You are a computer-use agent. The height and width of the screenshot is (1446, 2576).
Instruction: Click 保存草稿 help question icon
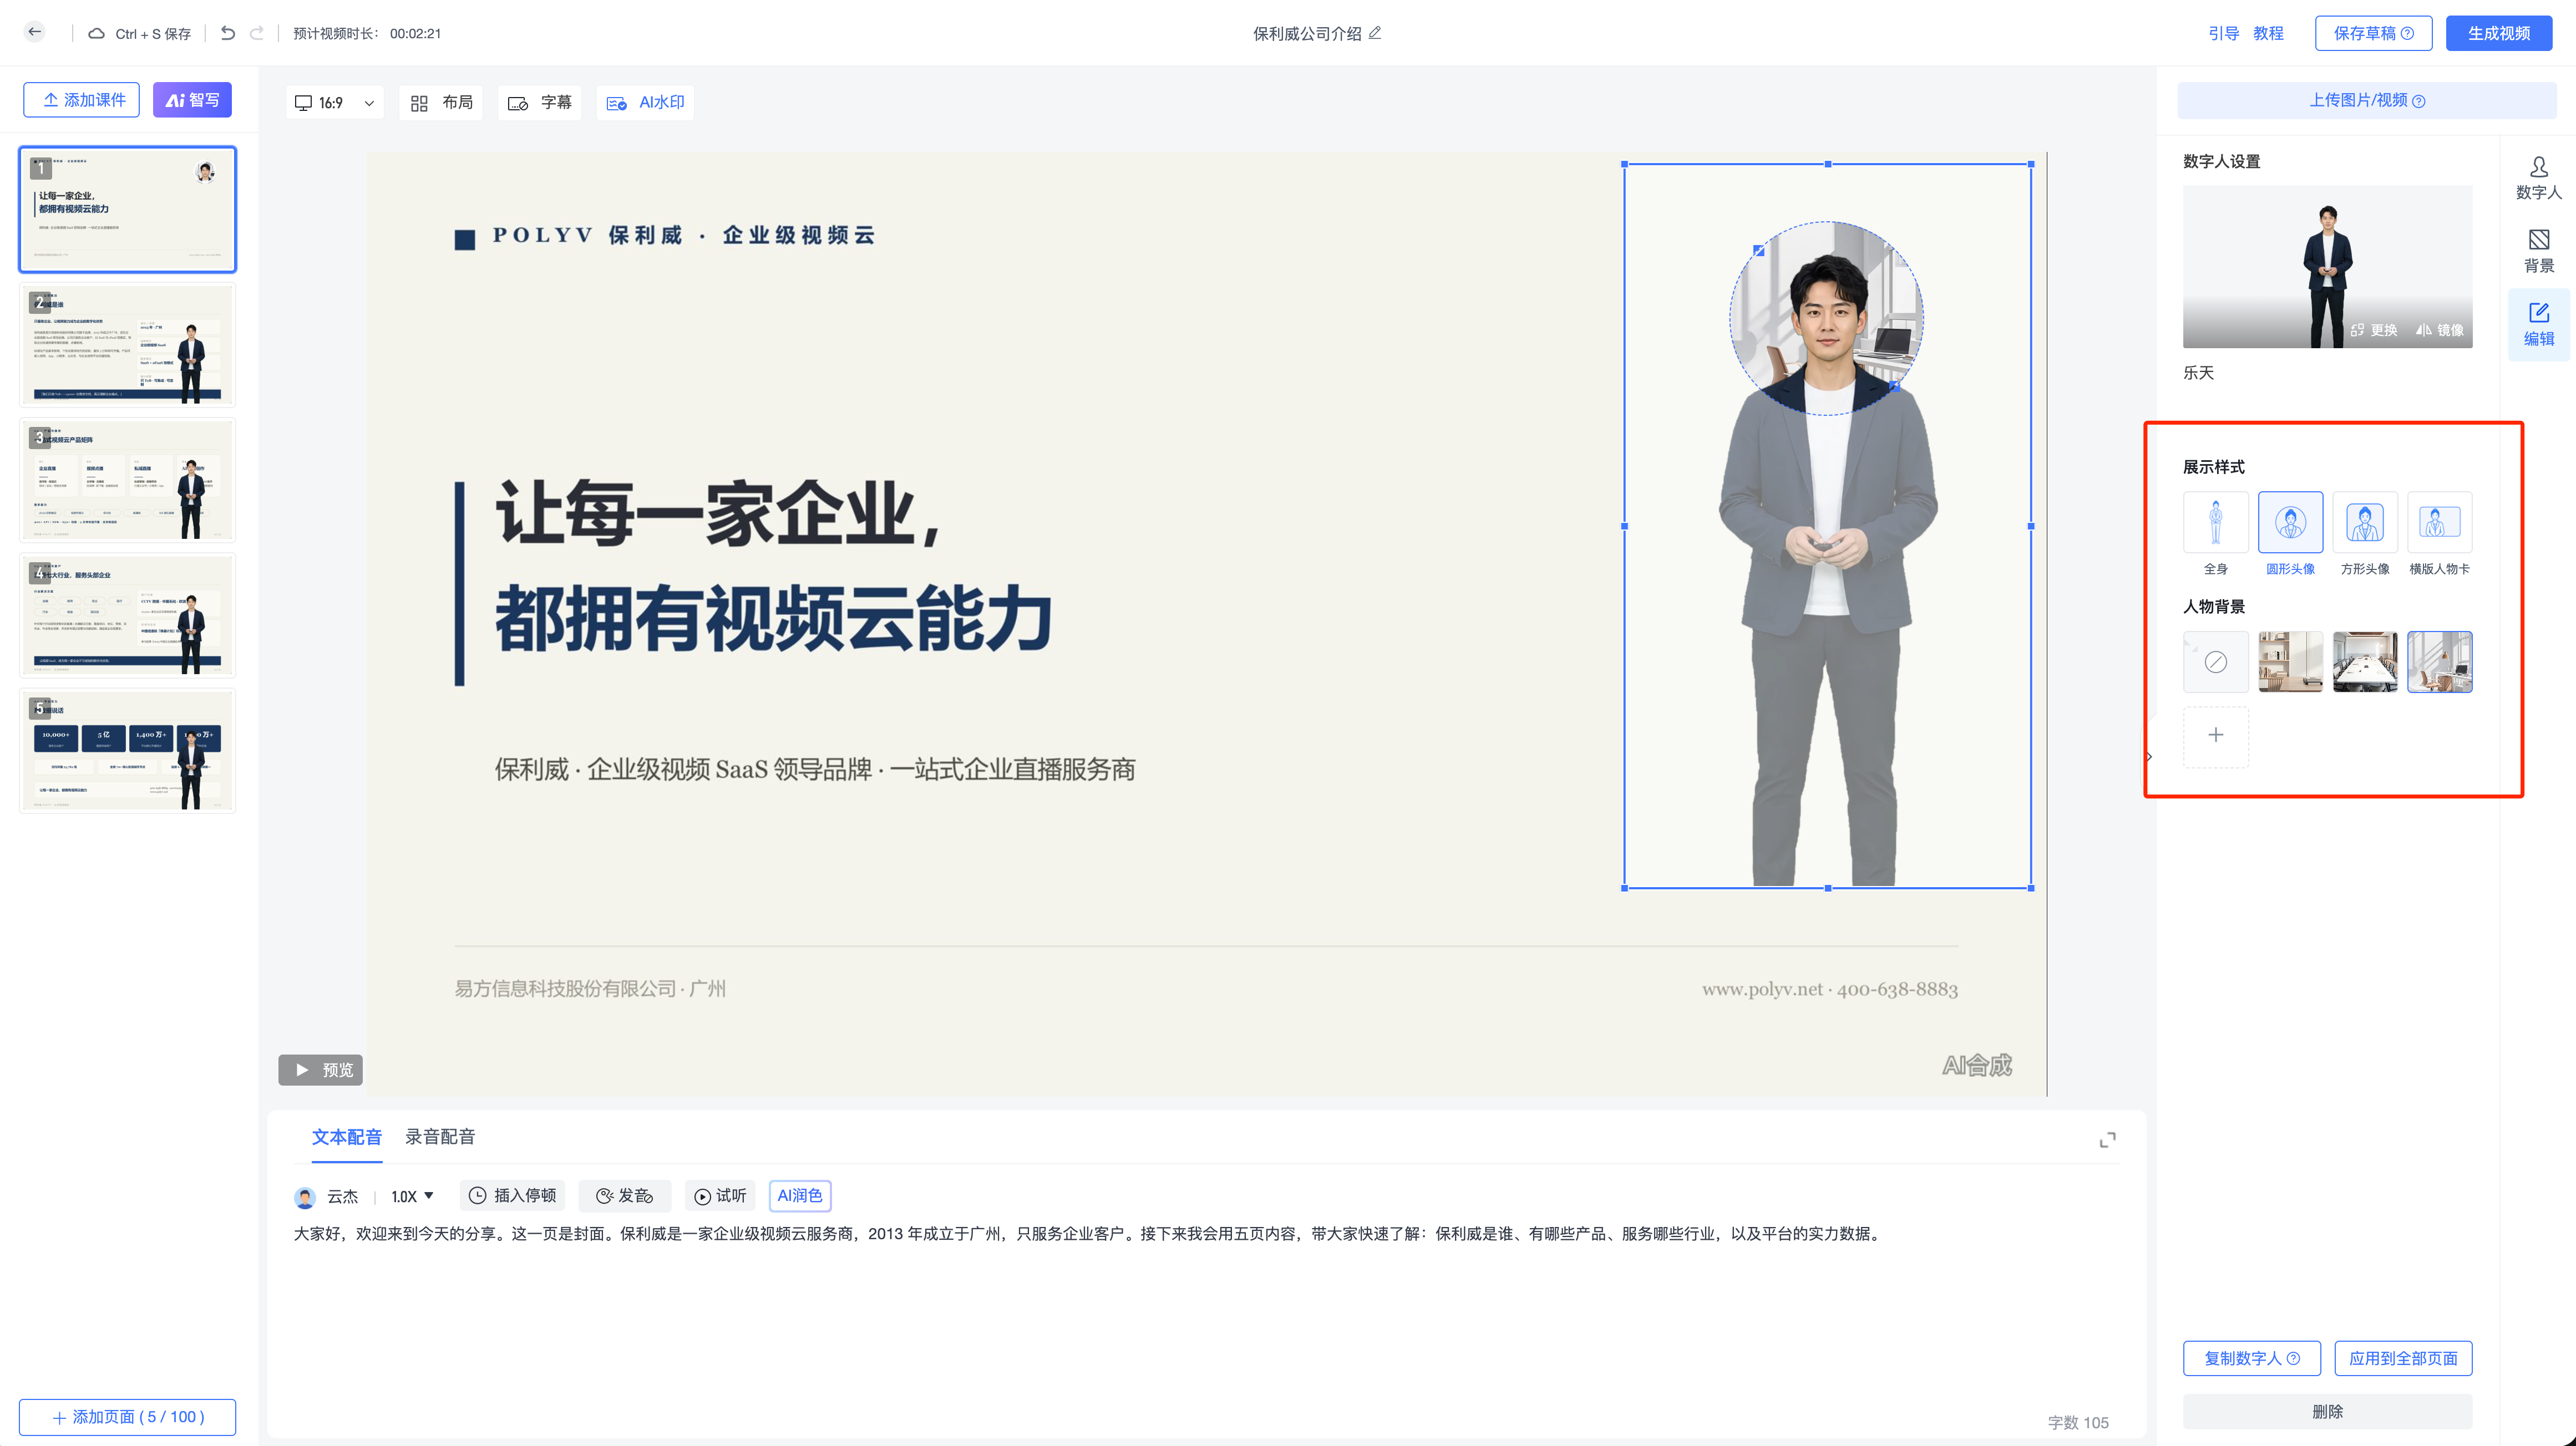[2408, 33]
